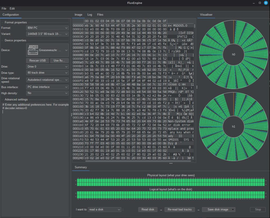Click the splitter handle left of hex view
The height and width of the screenshot is (218, 270).
pyautogui.click(x=71, y=114)
